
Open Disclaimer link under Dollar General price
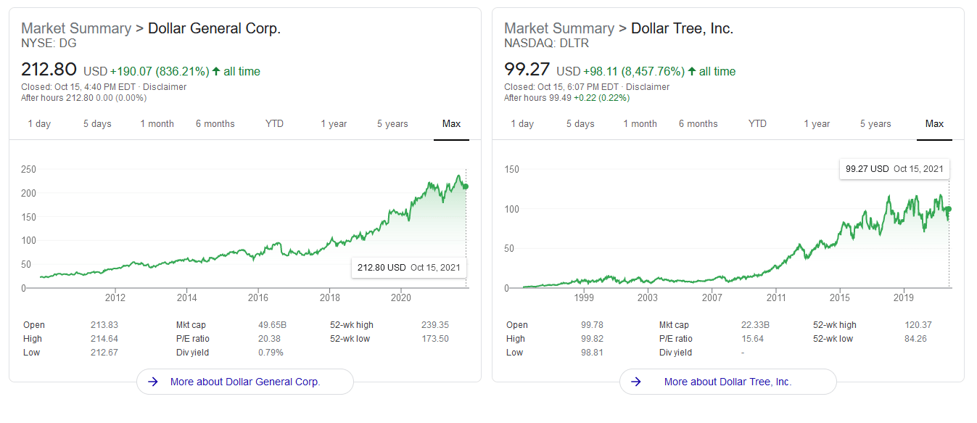(165, 87)
